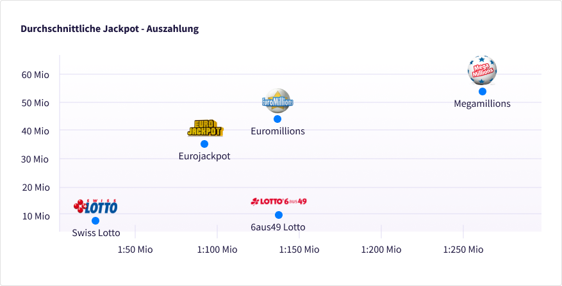
Task: Click the Megamillions text label
Action: click(x=482, y=104)
